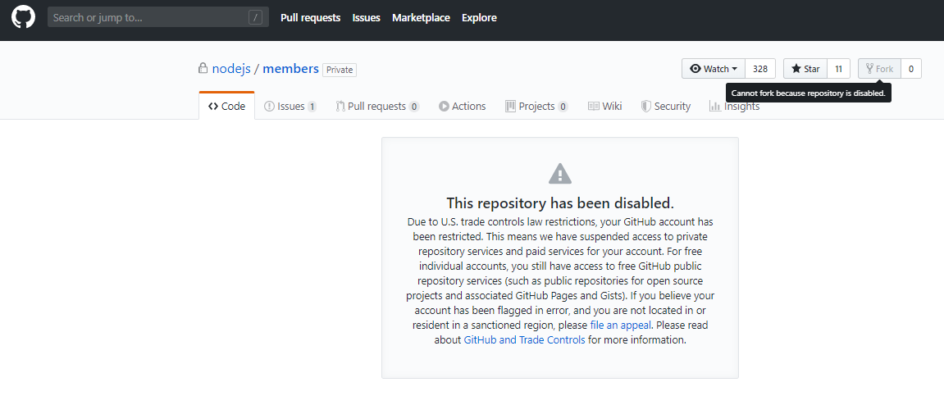Click the 'Cannot fork because repository is disabled' tooltip
944x396 pixels.
tap(808, 93)
